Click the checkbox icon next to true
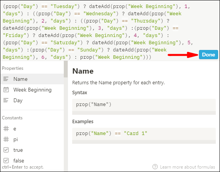220x172 pixels. click(x=6, y=150)
